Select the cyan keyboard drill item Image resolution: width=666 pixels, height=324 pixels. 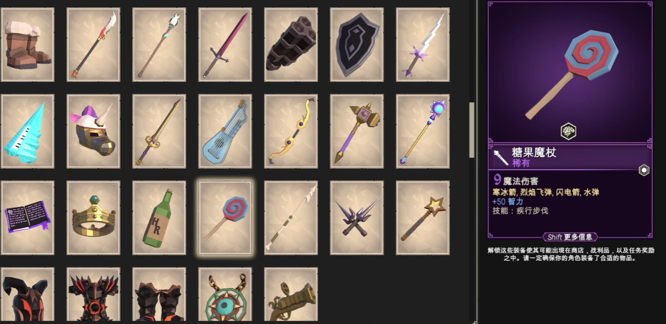(x=28, y=131)
